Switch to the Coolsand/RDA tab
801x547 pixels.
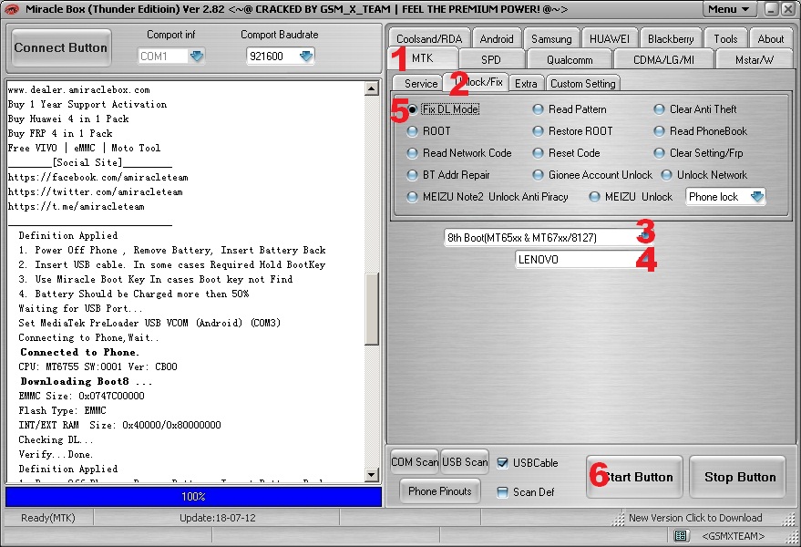[x=429, y=39]
